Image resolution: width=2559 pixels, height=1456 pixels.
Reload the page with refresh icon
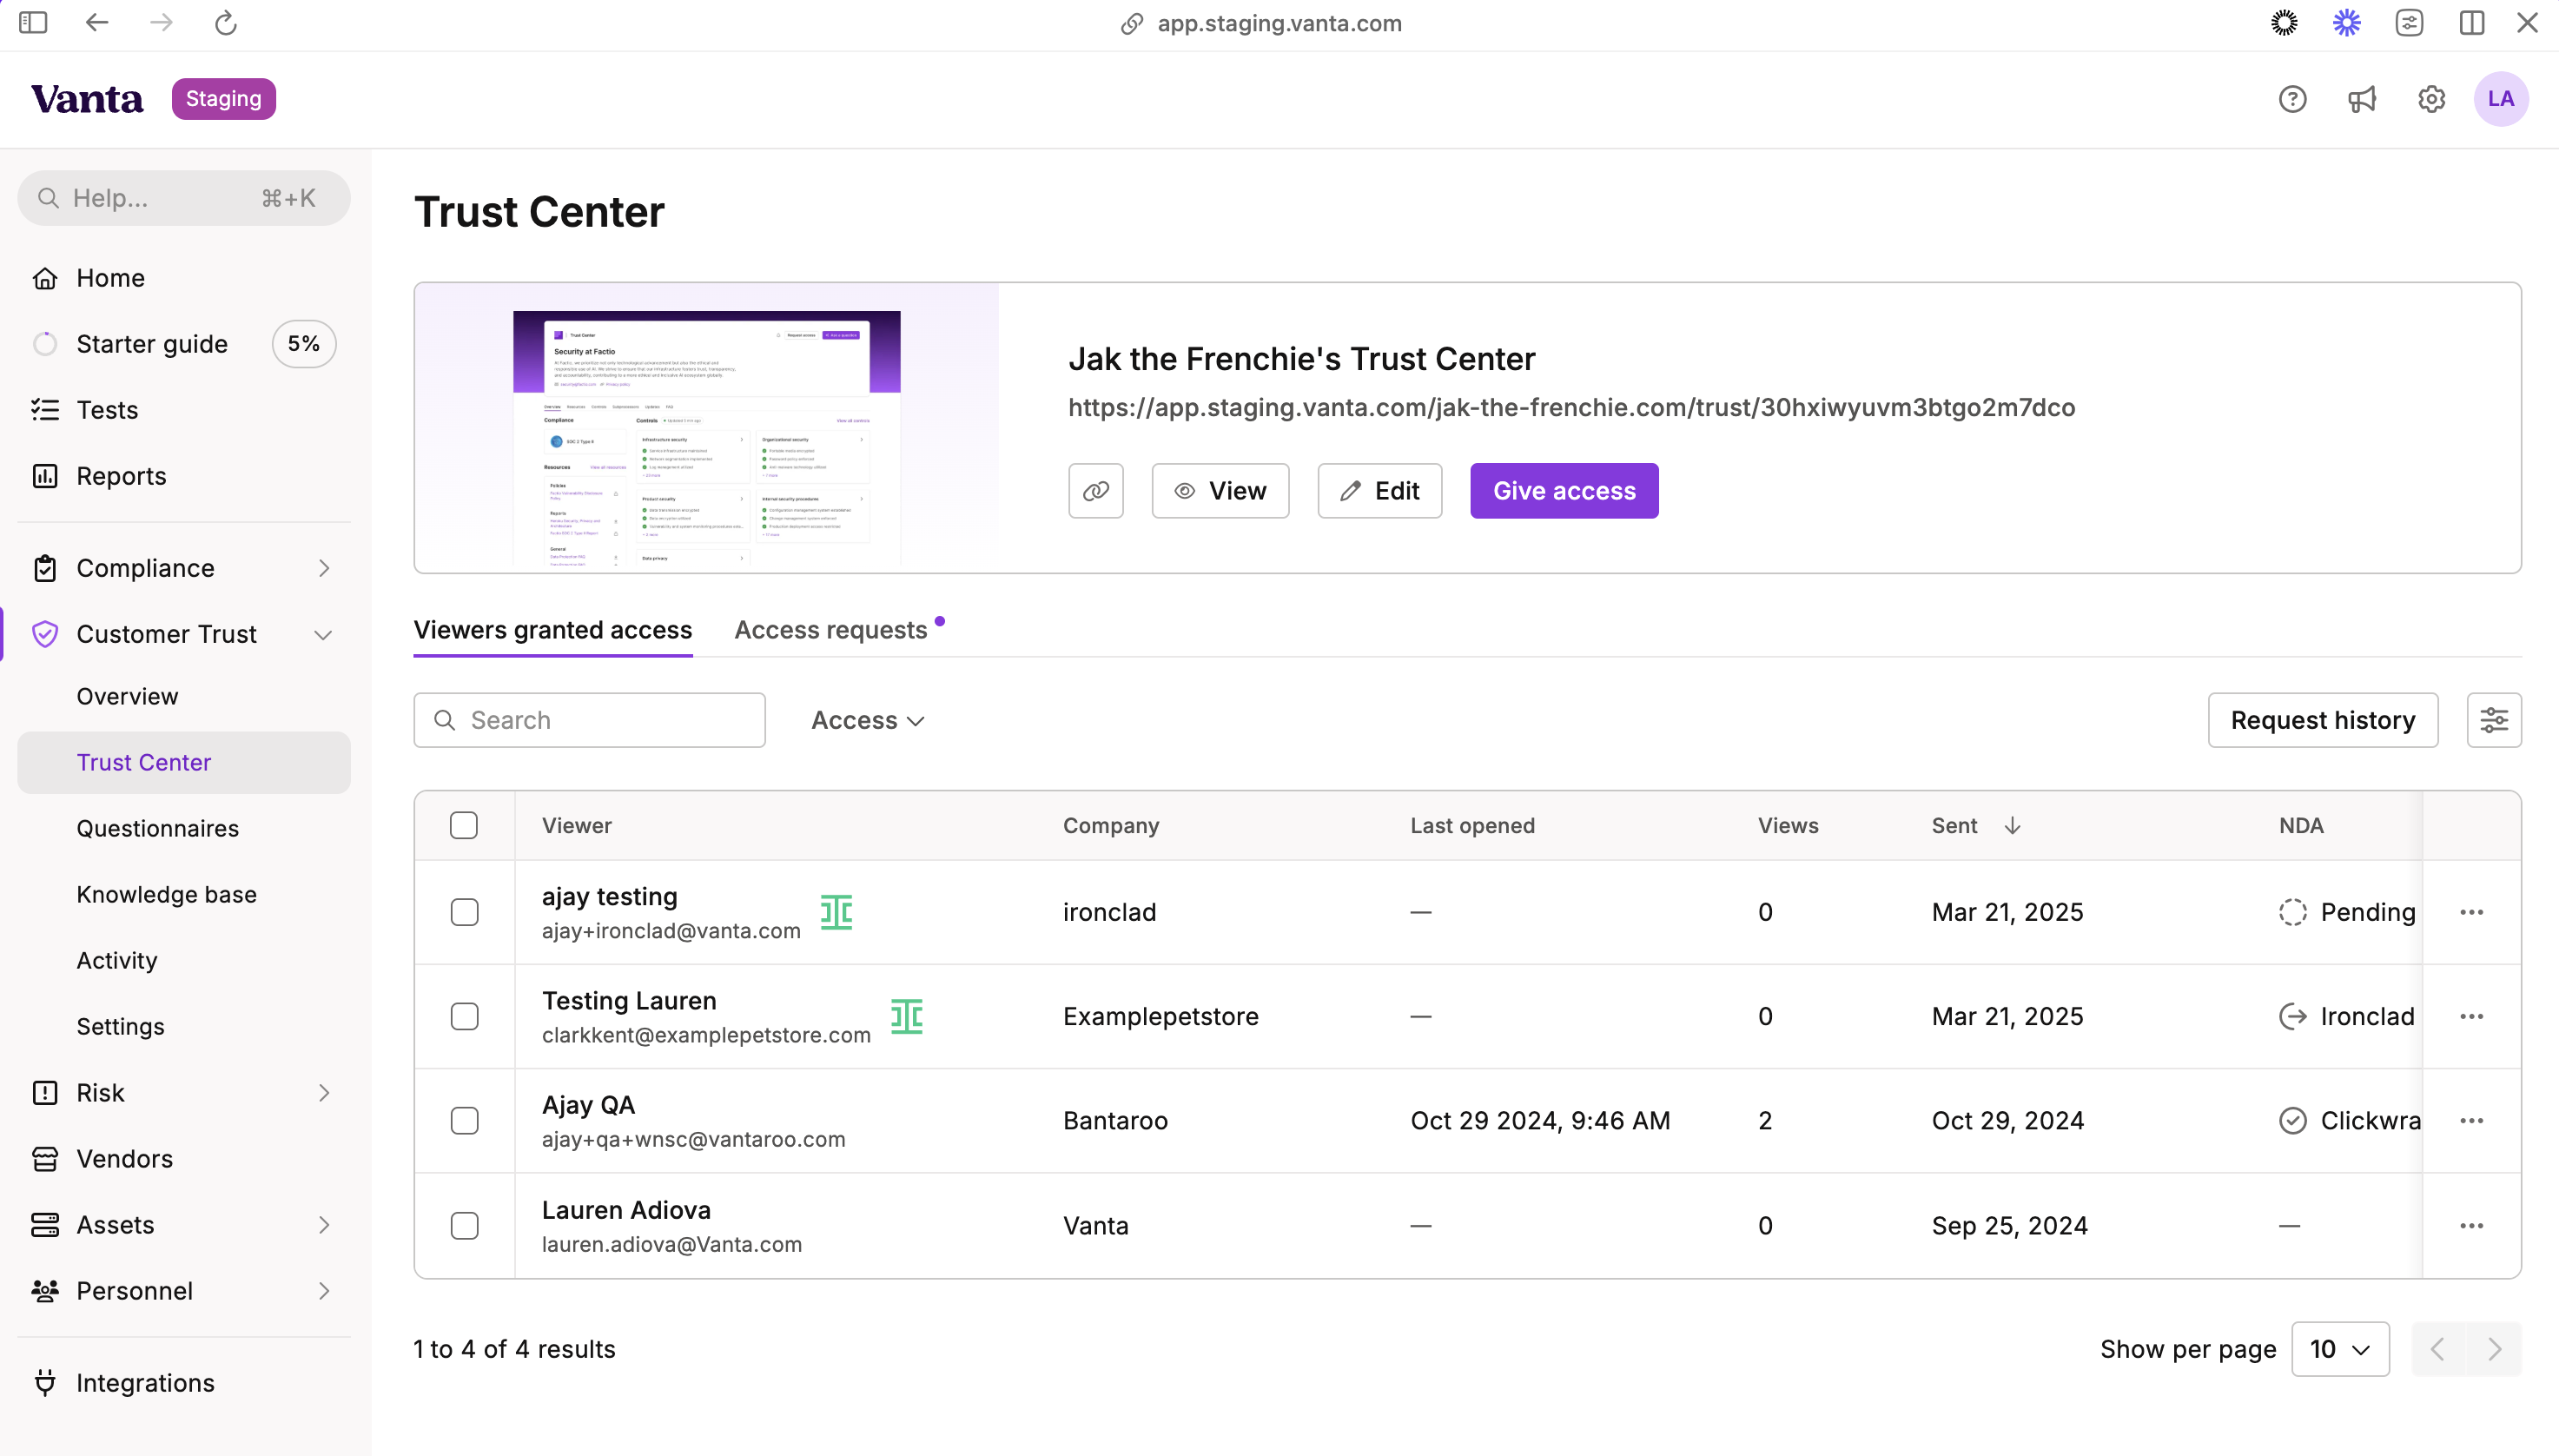(226, 22)
